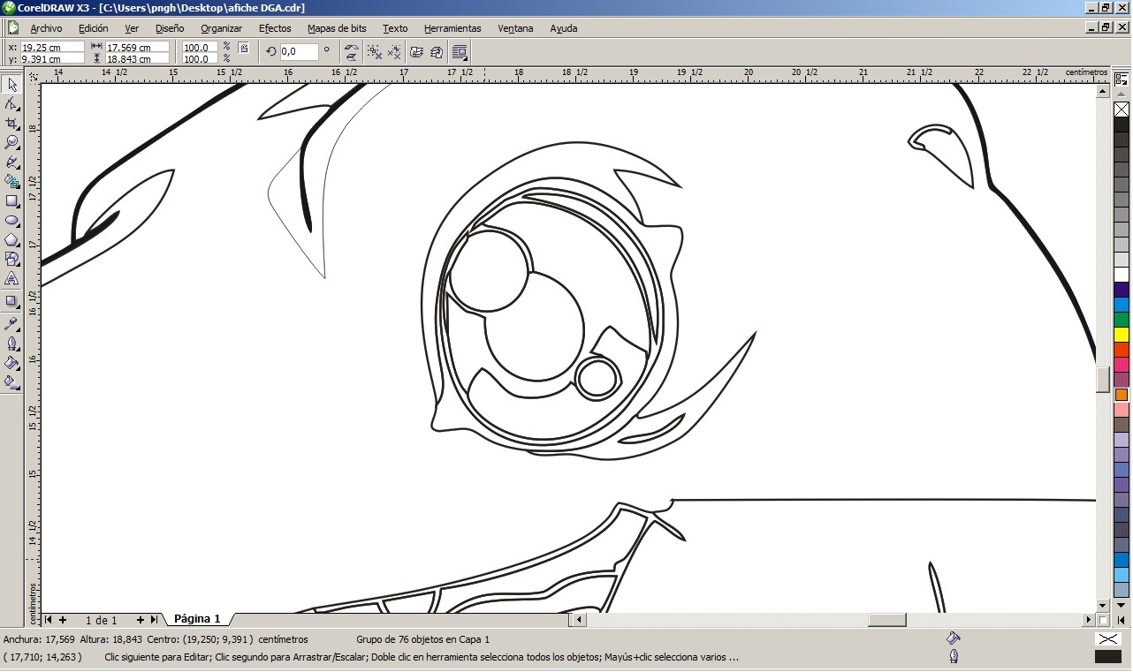This screenshot has height=672, width=1133.
Task: Choose the no-color swatch in palette
Action: pyautogui.click(x=1122, y=109)
